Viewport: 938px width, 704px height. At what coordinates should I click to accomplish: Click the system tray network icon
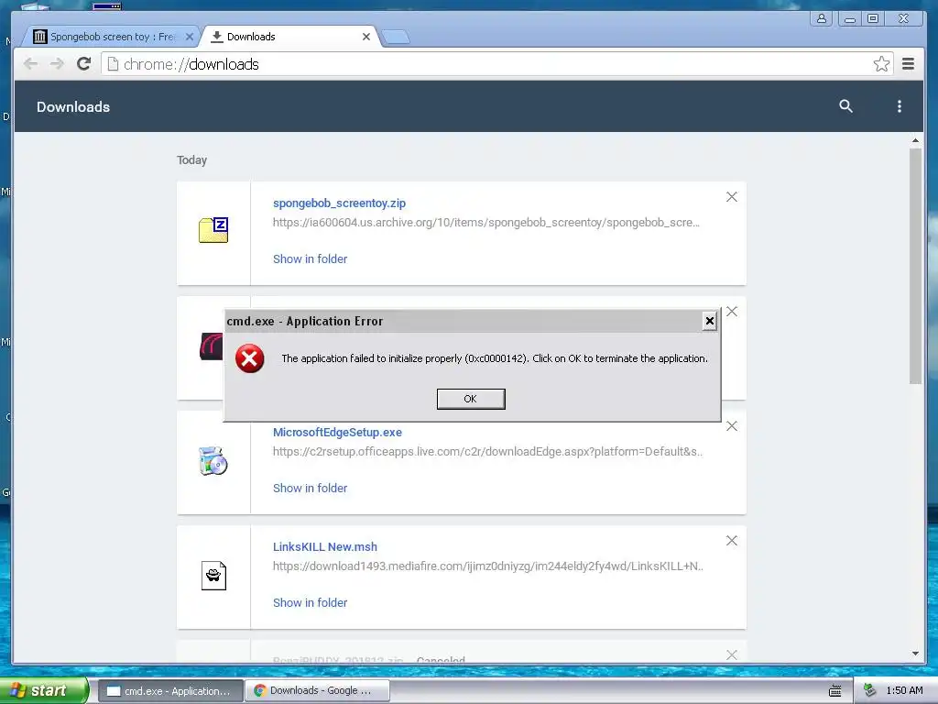[x=870, y=691]
